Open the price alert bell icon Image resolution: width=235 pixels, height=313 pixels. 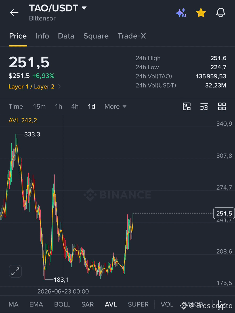(221, 13)
